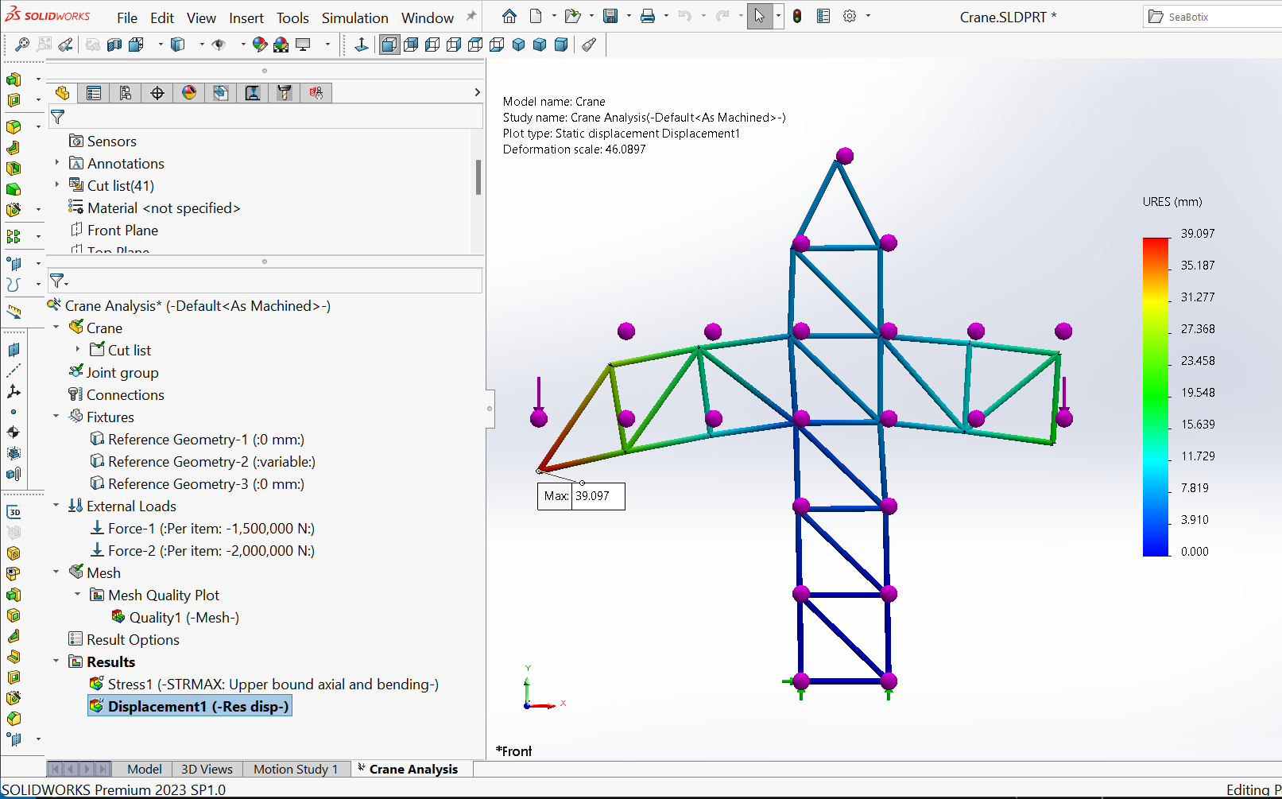Screen dimensions: 1282x799
Task: Click the Open file icon
Action: [x=572, y=16]
